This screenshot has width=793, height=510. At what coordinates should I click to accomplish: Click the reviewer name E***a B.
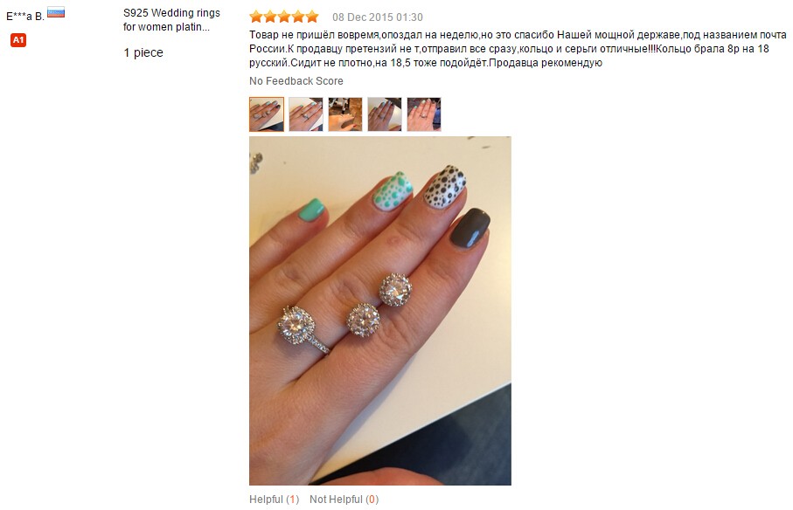tap(24, 17)
